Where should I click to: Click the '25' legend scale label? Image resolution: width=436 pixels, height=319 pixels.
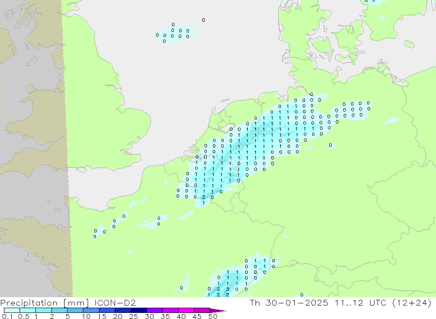click(133, 316)
